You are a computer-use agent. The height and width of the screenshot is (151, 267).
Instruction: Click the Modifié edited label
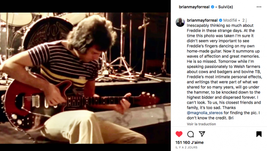pyautogui.click(x=230, y=20)
